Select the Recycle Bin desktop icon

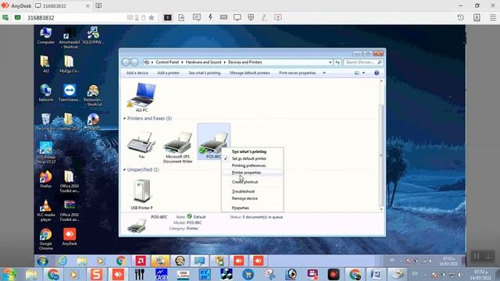[x=45, y=122]
